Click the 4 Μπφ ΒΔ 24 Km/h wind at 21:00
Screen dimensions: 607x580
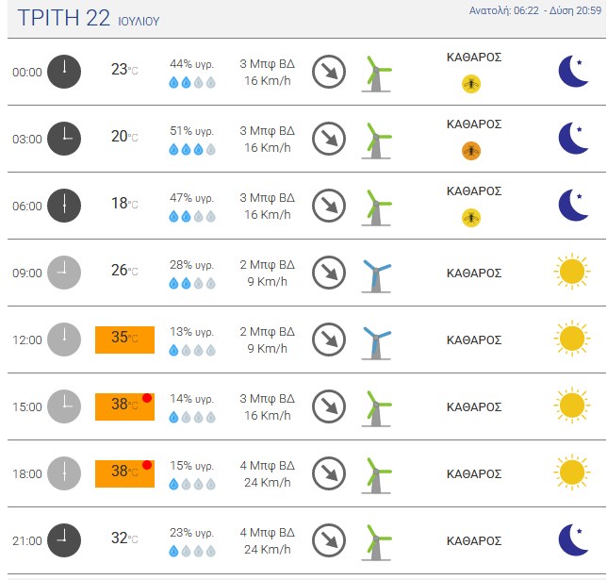coord(267,541)
